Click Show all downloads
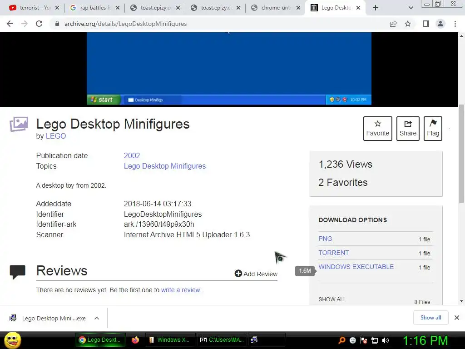The height and width of the screenshot is (349, 465). pos(430,318)
